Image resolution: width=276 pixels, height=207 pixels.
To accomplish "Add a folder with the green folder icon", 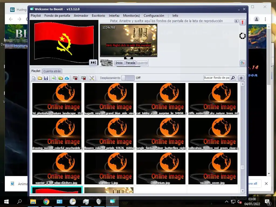I will pyautogui.click(x=60, y=78).
